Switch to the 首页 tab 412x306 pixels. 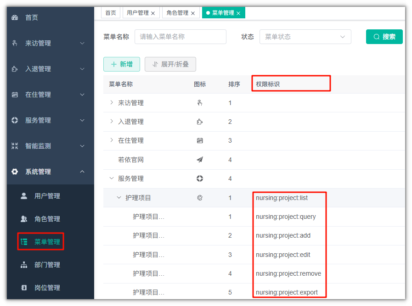coord(111,12)
